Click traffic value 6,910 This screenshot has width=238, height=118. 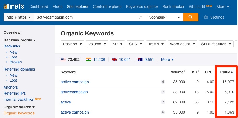[229, 92]
